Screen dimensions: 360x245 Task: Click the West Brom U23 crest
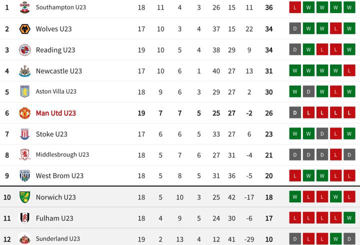click(24, 176)
